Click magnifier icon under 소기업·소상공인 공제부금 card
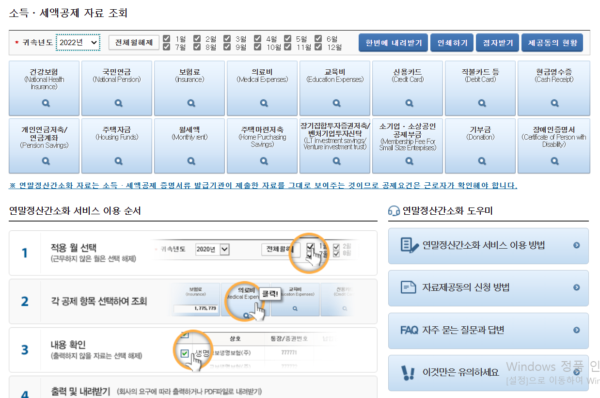Screen dimensions: 600x398 tap(409, 161)
